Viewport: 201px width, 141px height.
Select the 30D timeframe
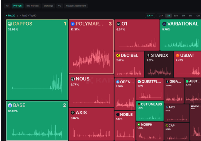pos(176,16)
